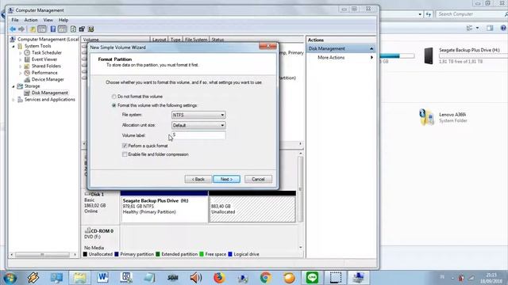This screenshot has width=508, height=285.
Task: Click the Disk Management icon in tree
Action: click(x=27, y=93)
